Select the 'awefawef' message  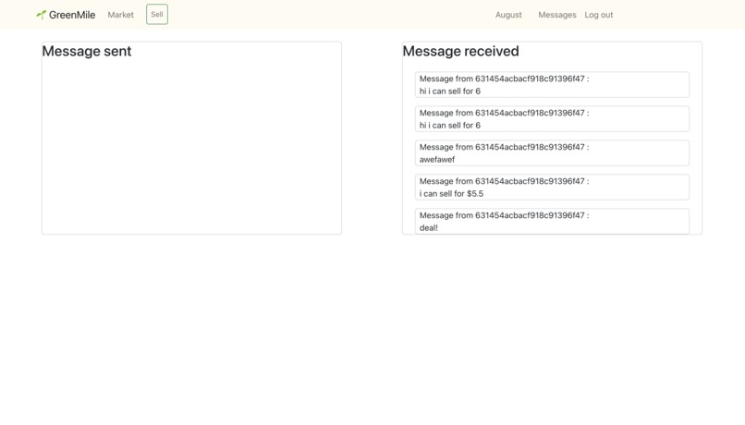pyautogui.click(x=552, y=152)
